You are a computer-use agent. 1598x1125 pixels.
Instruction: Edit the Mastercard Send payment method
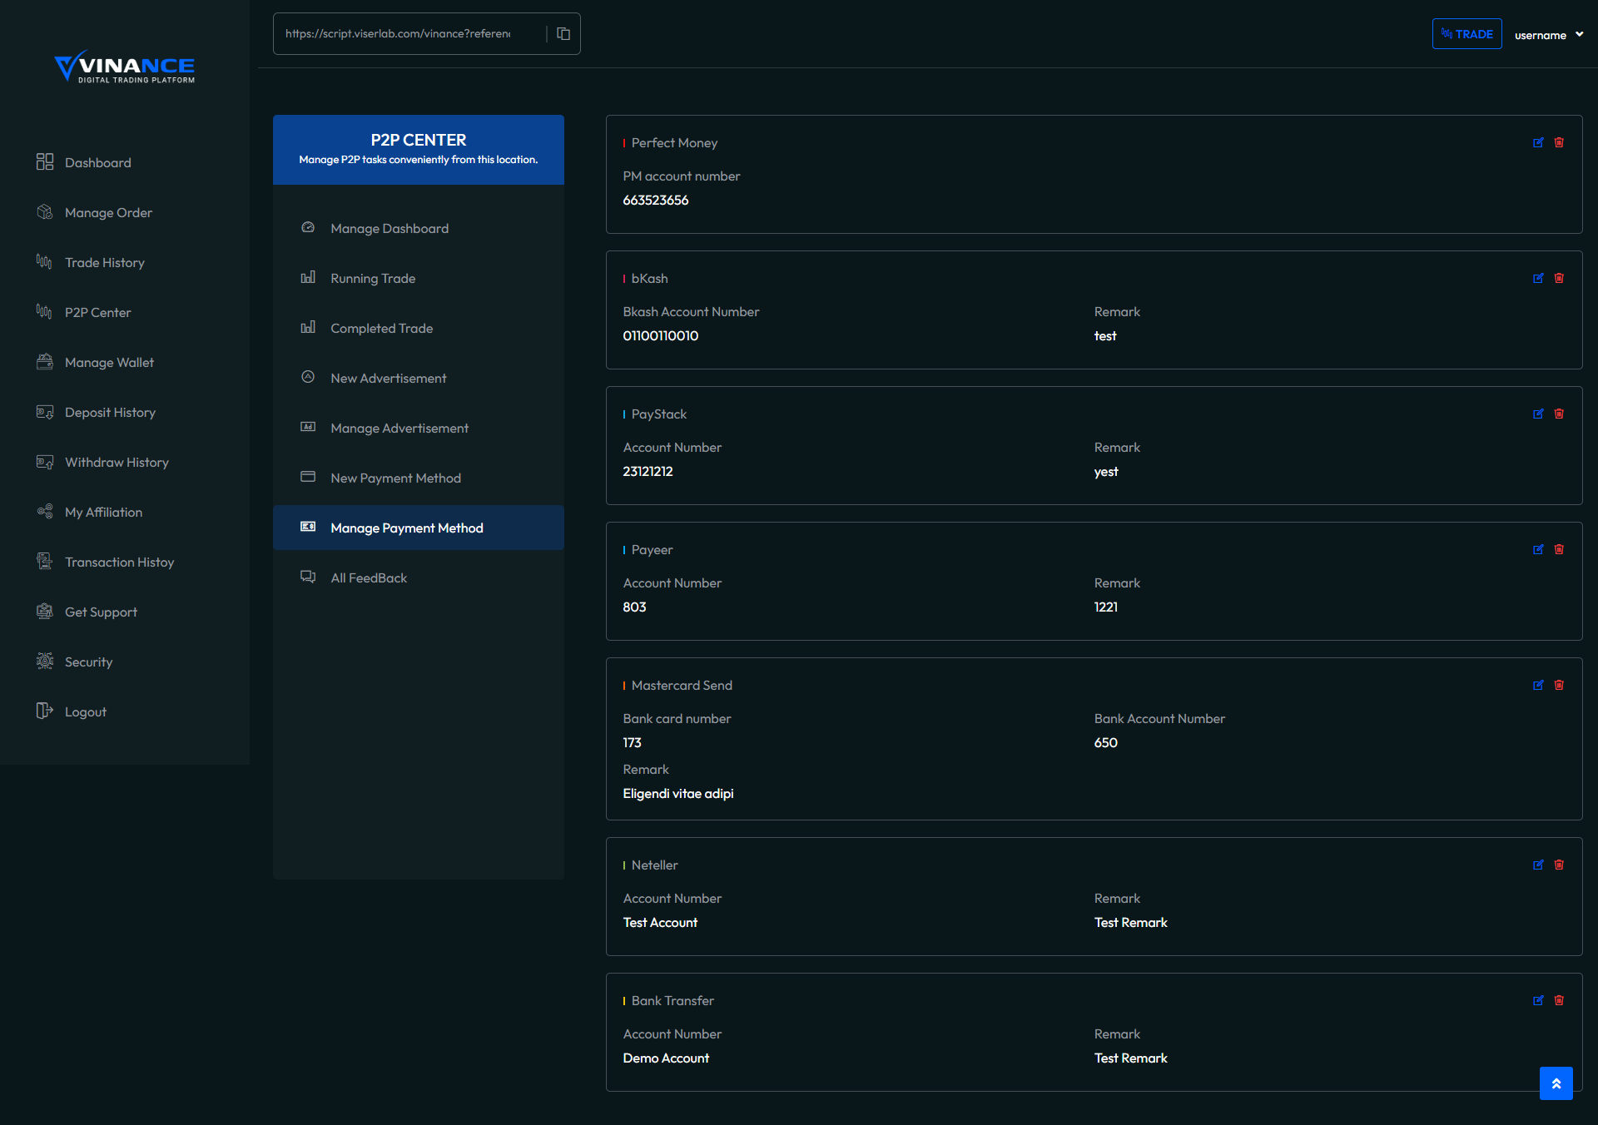coord(1538,686)
